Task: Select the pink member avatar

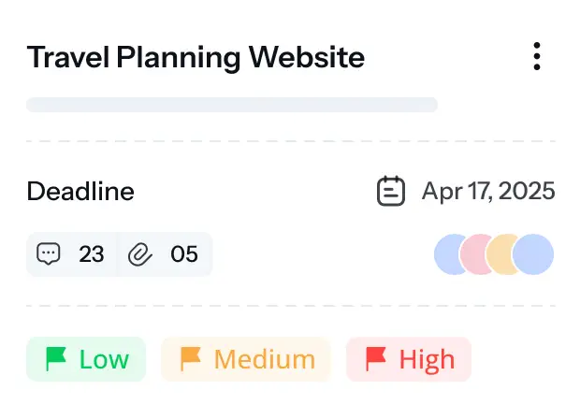Action: coord(473,254)
